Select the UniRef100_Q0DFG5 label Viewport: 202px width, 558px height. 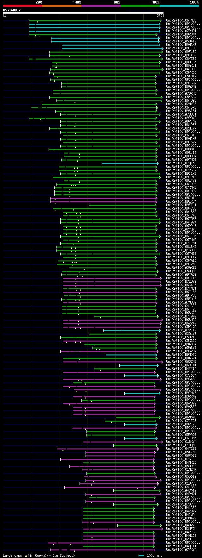181,62
